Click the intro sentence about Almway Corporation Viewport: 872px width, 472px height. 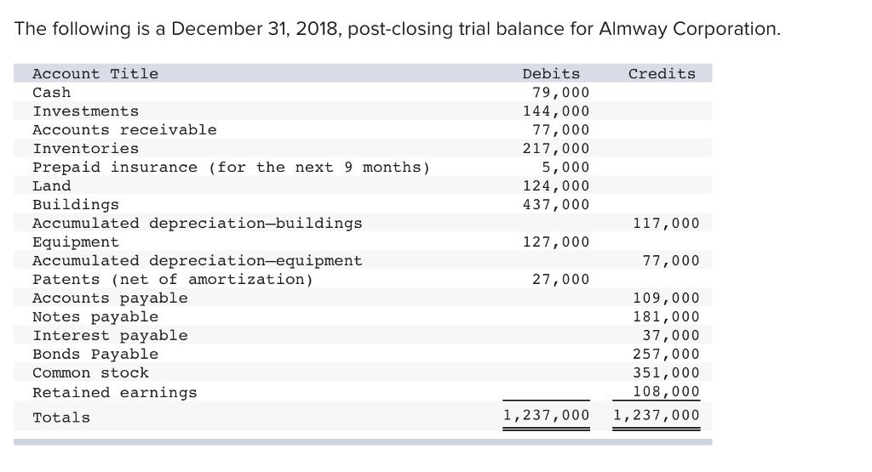click(x=397, y=29)
